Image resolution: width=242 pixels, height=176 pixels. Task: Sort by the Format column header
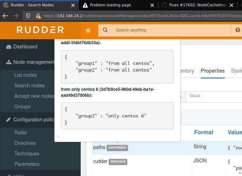(x=203, y=132)
